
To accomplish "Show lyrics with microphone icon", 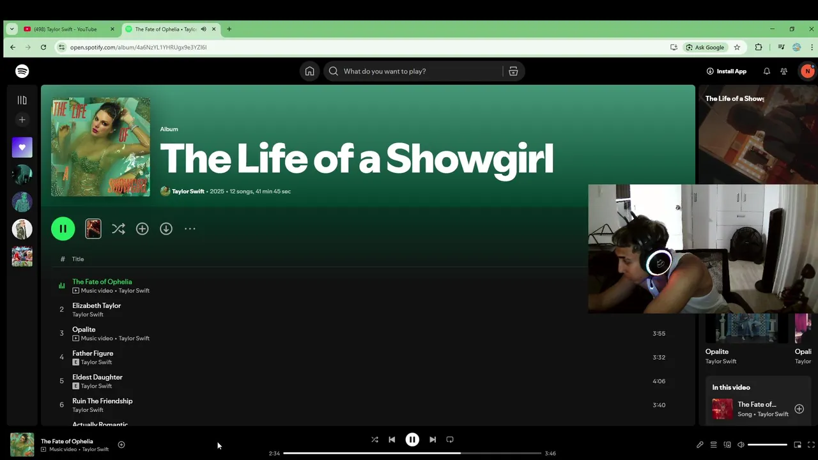I will coord(700,445).
